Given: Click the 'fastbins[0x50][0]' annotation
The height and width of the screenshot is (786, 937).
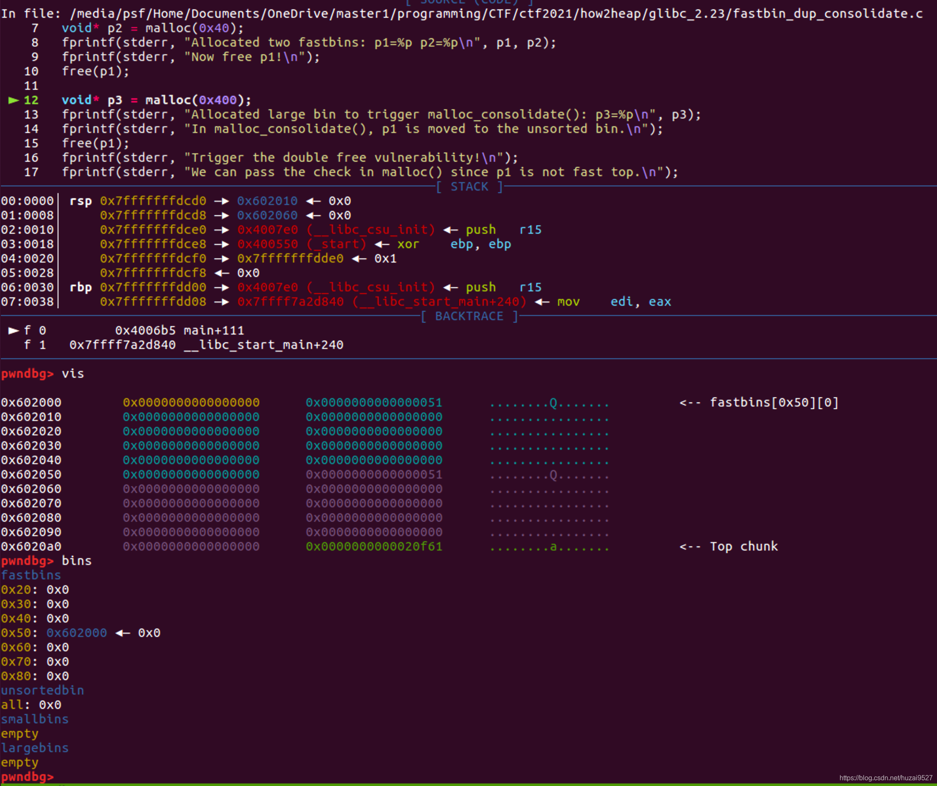Looking at the screenshot, I should 774,403.
